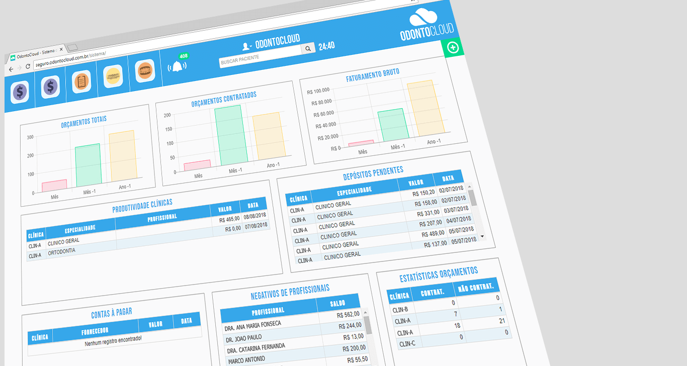Click the R$ 489,00 deposit value

tap(432, 234)
